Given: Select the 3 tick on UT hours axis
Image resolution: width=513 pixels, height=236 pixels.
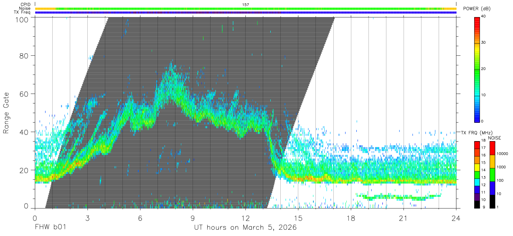Looking at the screenshot, I should 88,219.
